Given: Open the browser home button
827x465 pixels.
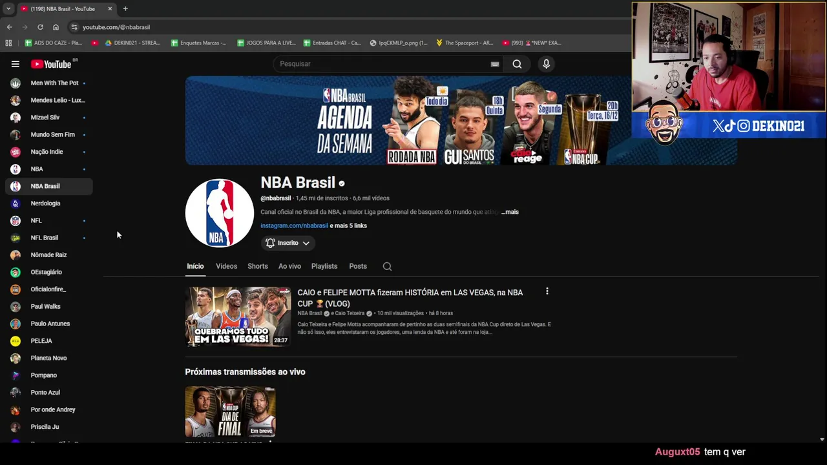Looking at the screenshot, I should pos(56,27).
